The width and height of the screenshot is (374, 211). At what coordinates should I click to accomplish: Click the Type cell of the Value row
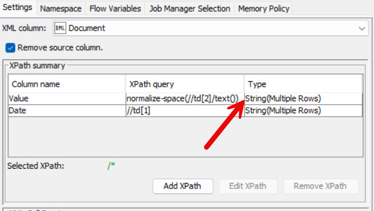point(302,98)
